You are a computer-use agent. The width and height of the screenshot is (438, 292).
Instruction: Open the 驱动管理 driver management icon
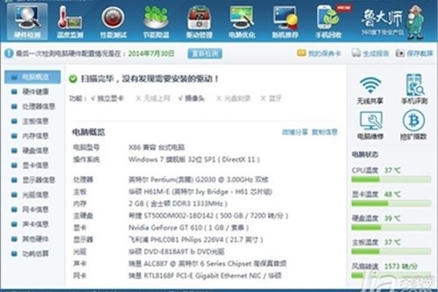[199, 21]
